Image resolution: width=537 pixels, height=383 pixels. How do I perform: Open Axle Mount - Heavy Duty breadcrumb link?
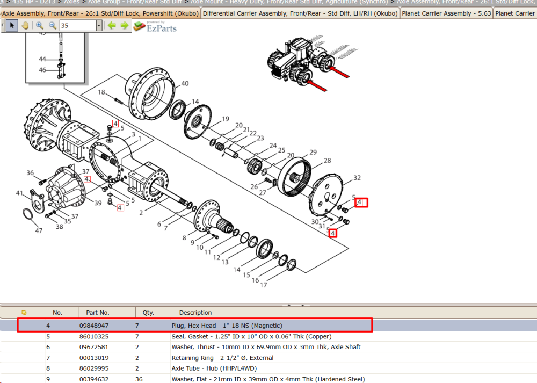click(x=289, y=2)
